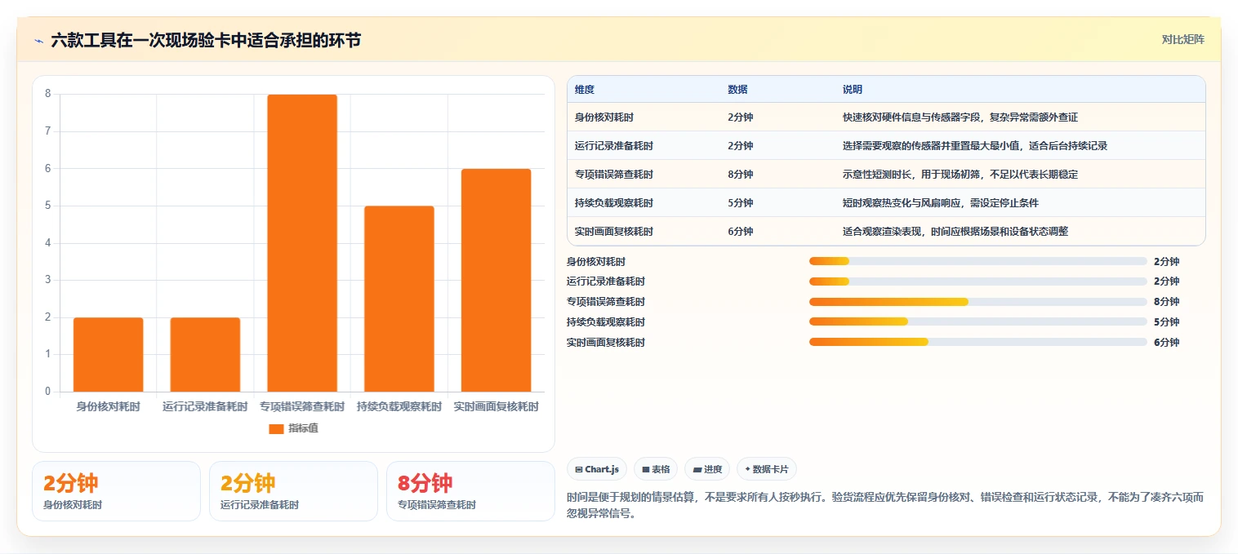Select the 持续负载观察耗时 table row name
Image resolution: width=1238 pixels, height=554 pixels.
click(x=613, y=203)
